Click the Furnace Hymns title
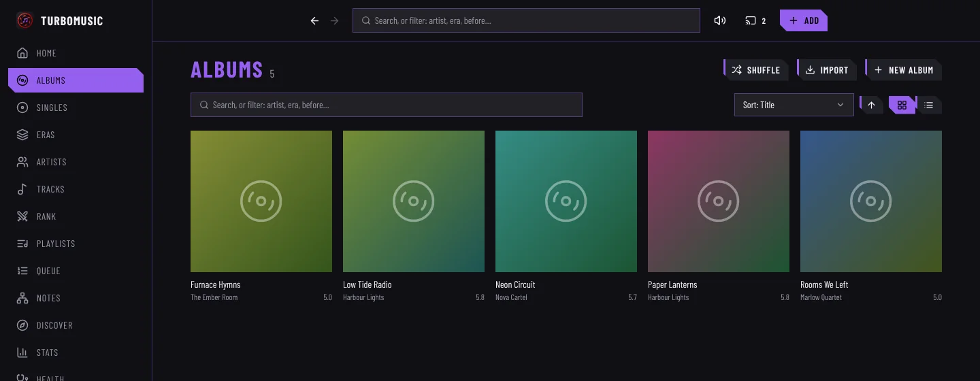Image resolution: width=980 pixels, height=381 pixels. tap(216, 284)
